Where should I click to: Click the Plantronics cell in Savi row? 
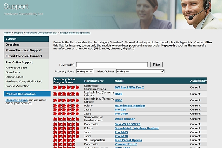pyautogui.click(x=91, y=124)
